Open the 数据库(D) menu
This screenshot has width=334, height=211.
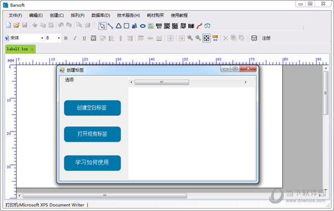click(x=101, y=16)
